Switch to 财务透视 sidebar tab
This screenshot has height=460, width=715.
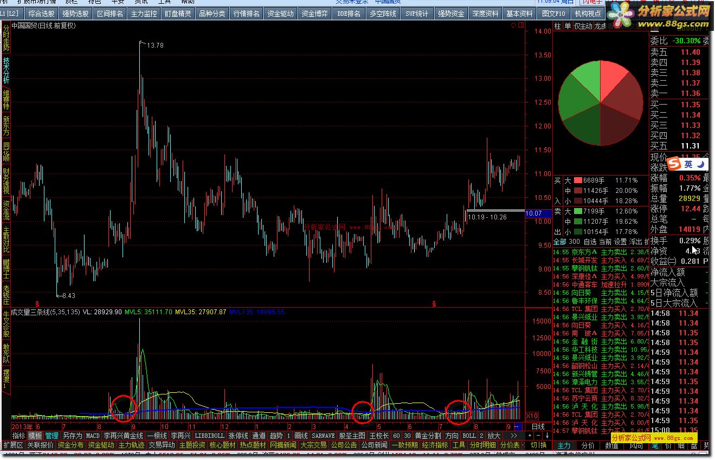[x=6, y=181]
